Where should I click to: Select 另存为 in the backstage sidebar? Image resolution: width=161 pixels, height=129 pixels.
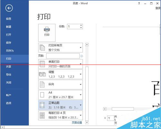pyautogui.click(x=10, y=51)
